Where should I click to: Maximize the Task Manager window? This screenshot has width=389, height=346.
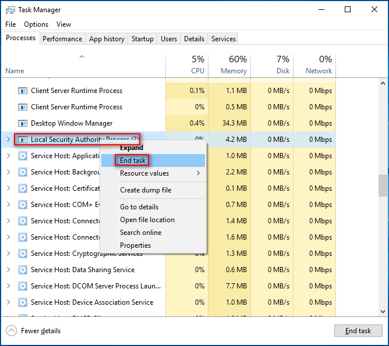pyautogui.click(x=348, y=10)
